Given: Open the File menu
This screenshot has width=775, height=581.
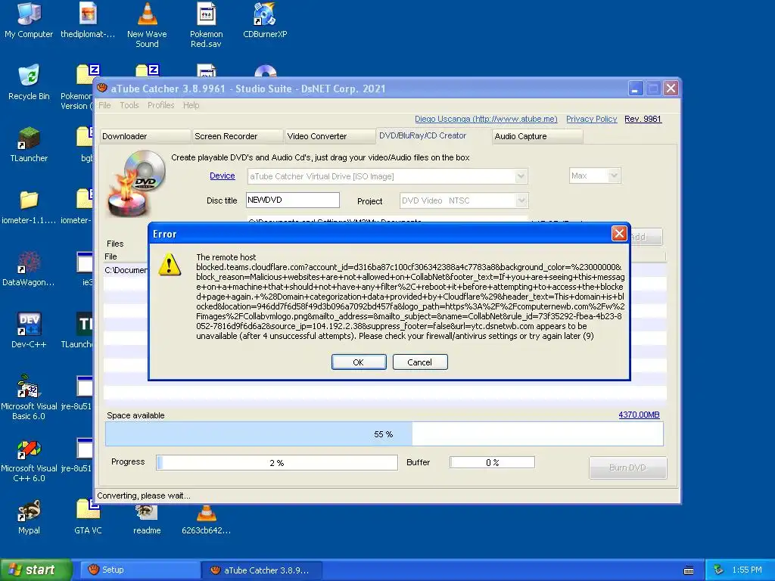Looking at the screenshot, I should coord(104,105).
